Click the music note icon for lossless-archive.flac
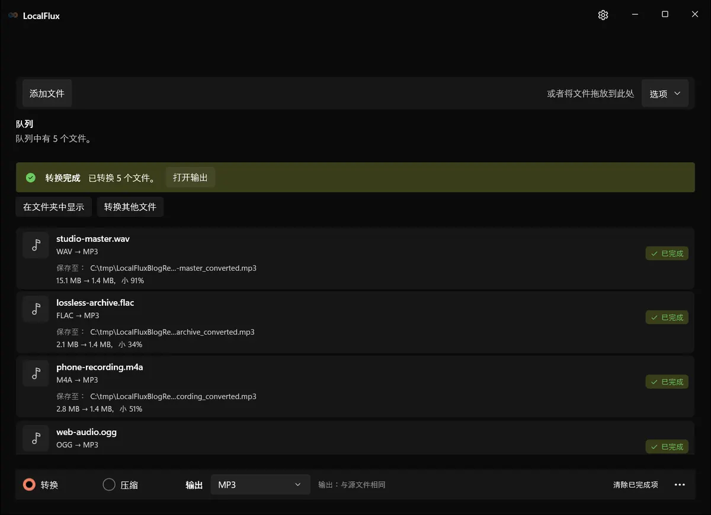 tap(36, 309)
